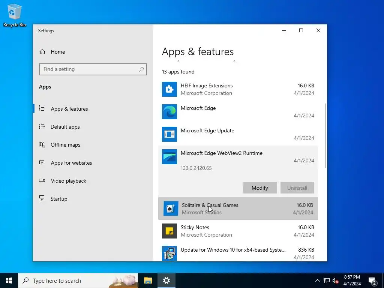Show hidden tray icons chevron
Image resolution: width=384 pixels, height=288 pixels.
tap(317, 280)
